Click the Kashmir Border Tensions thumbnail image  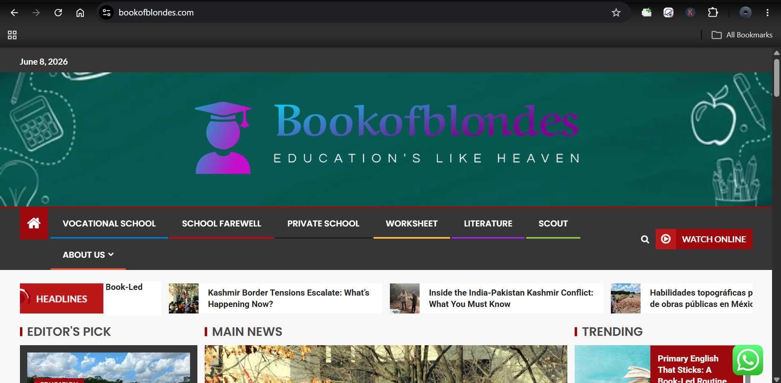184,298
